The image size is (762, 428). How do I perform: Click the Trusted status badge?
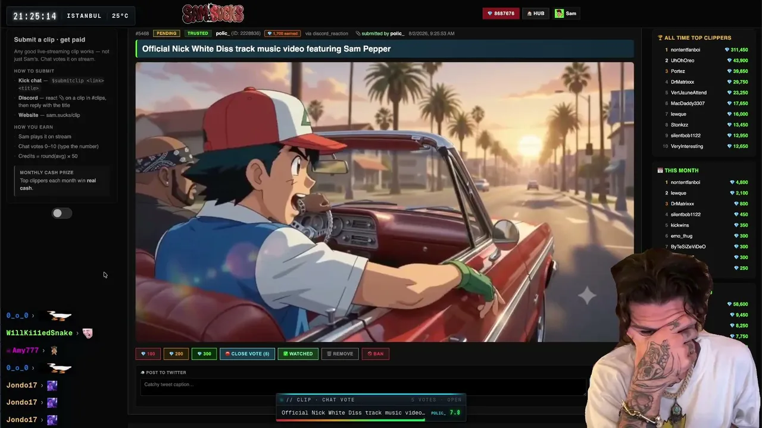coord(198,33)
